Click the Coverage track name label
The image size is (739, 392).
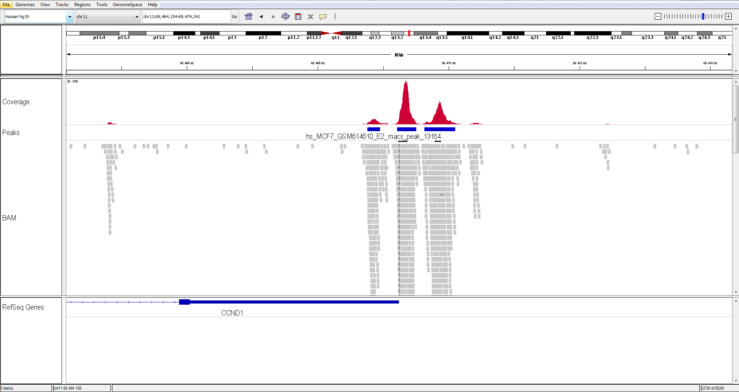point(16,102)
